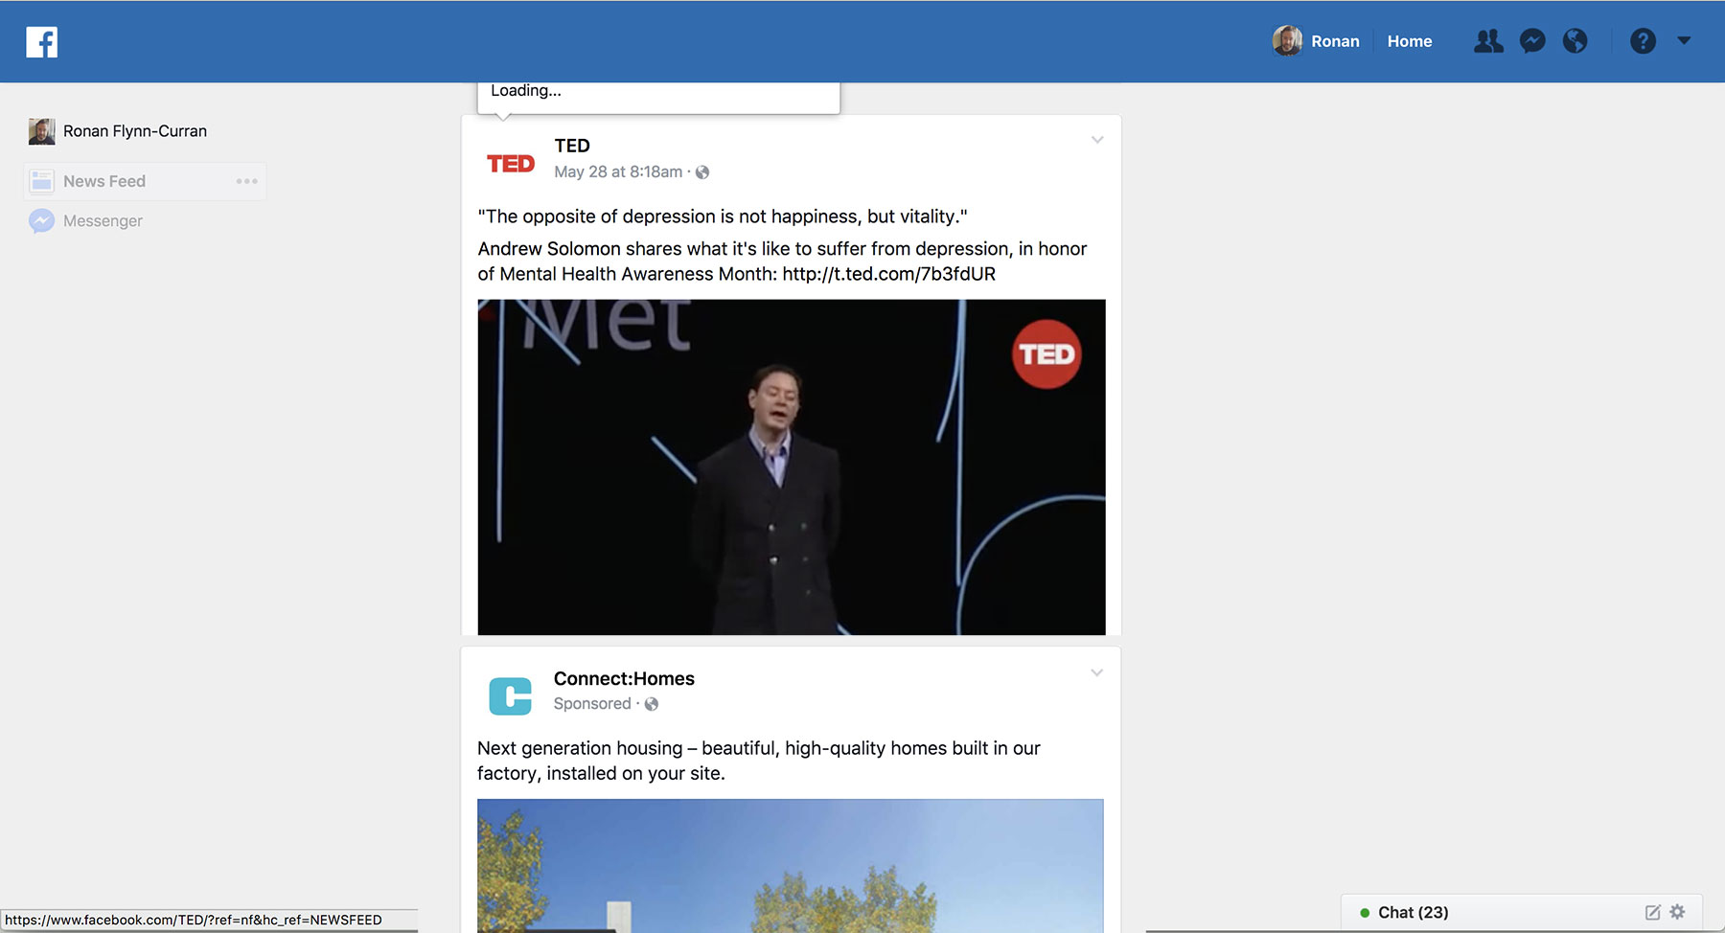The height and width of the screenshot is (933, 1725).
Task: Click the Facebook logo icon
Action: [41, 42]
